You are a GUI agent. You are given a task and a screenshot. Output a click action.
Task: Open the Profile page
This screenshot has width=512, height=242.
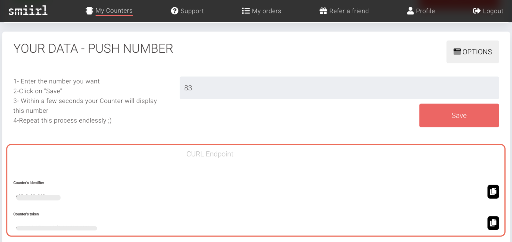425,11
